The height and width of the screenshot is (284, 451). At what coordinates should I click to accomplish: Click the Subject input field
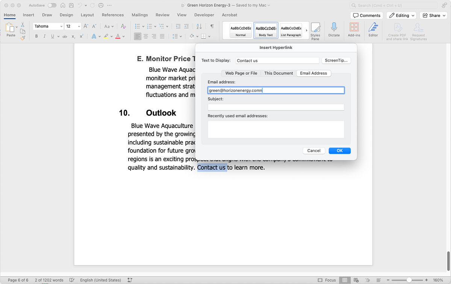(276, 107)
